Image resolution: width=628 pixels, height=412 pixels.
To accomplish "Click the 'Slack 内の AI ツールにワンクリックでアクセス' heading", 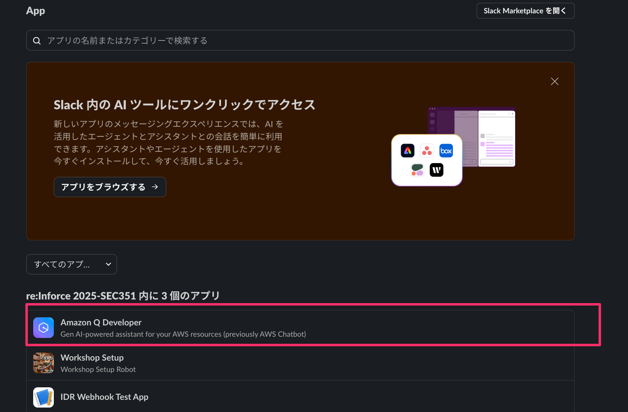I will [x=185, y=105].
